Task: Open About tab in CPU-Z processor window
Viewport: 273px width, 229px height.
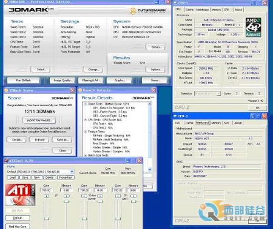Action: (x=238, y=10)
